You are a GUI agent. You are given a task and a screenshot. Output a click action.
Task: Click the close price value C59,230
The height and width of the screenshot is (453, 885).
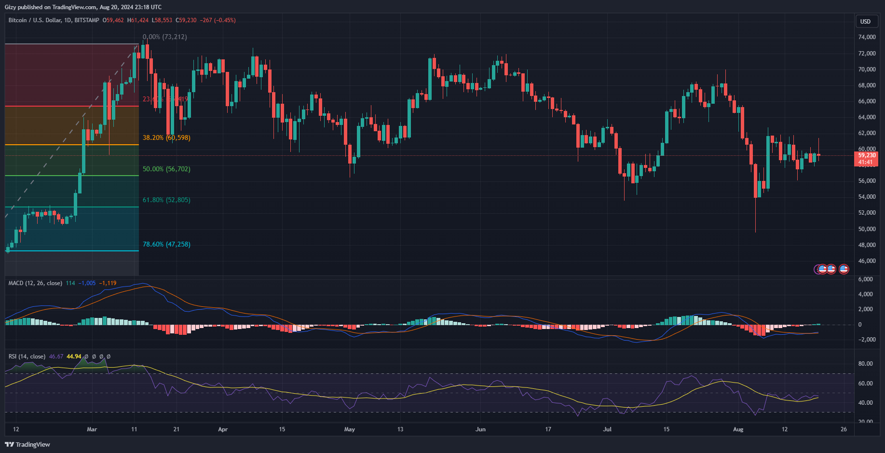pos(186,20)
